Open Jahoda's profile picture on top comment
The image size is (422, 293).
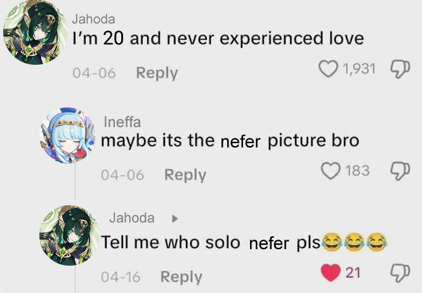click(x=36, y=32)
